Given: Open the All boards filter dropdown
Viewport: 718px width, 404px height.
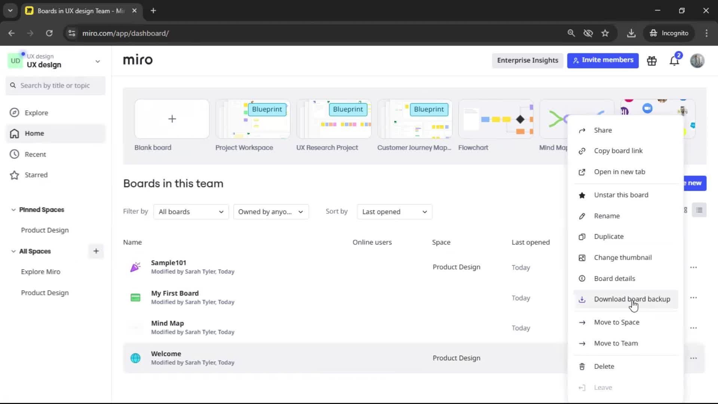Looking at the screenshot, I should [x=191, y=212].
